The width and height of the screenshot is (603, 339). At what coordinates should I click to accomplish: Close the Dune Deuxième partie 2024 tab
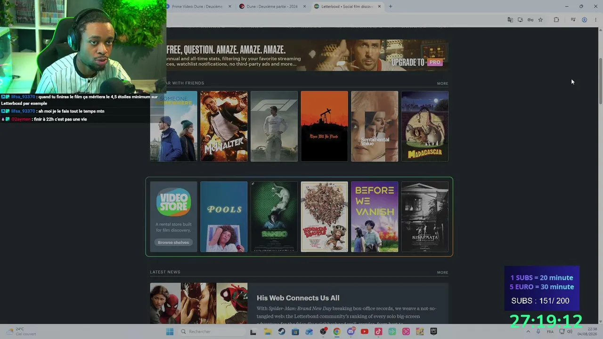304,7
